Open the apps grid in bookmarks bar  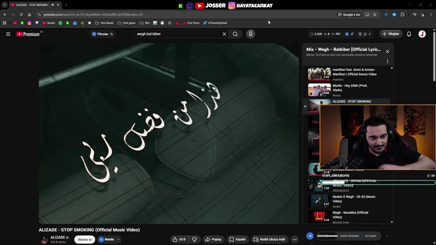(x=4, y=23)
